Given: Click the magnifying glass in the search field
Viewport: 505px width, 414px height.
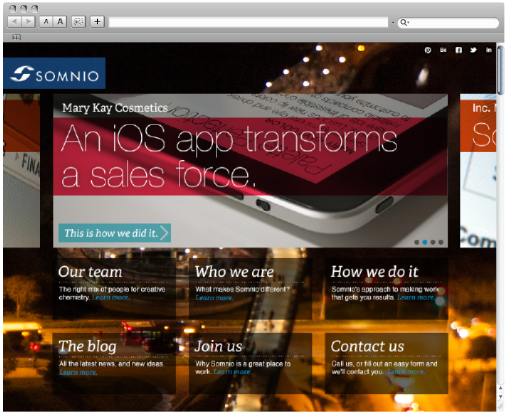Looking at the screenshot, I should click(x=404, y=23).
